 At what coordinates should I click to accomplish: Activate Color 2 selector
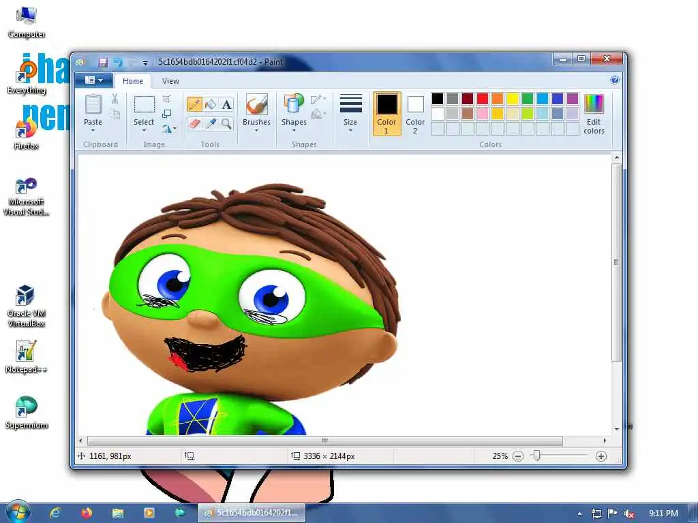pos(415,114)
